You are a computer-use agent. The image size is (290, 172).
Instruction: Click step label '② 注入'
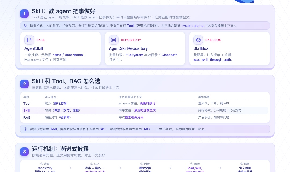click(x=95, y=164)
